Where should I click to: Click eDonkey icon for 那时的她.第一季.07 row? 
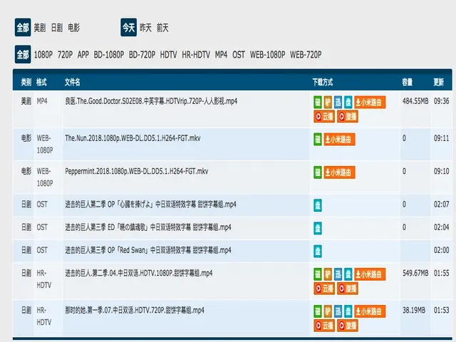click(x=328, y=311)
